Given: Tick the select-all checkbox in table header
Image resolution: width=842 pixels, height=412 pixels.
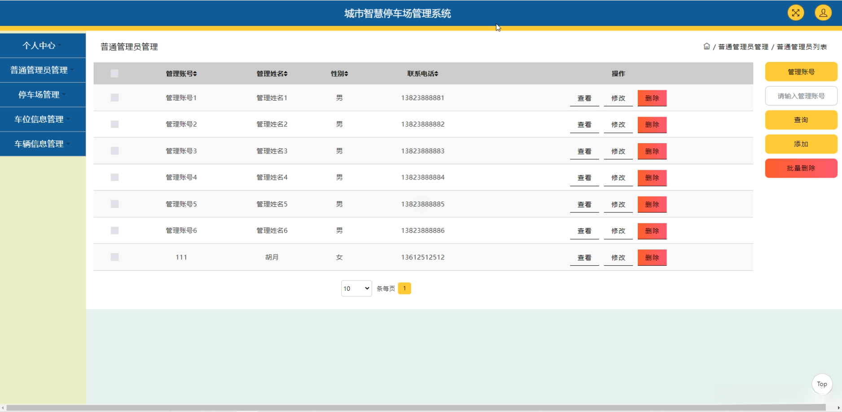Looking at the screenshot, I should coord(114,73).
